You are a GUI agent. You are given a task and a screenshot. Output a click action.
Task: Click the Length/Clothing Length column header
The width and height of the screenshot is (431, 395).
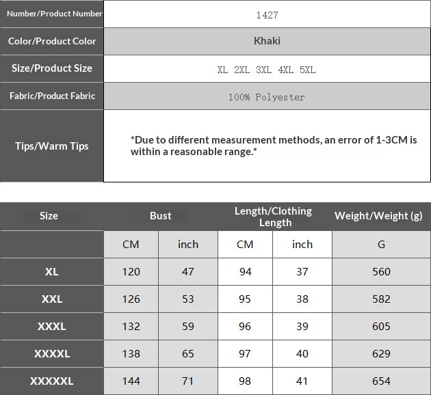pyautogui.click(x=274, y=216)
